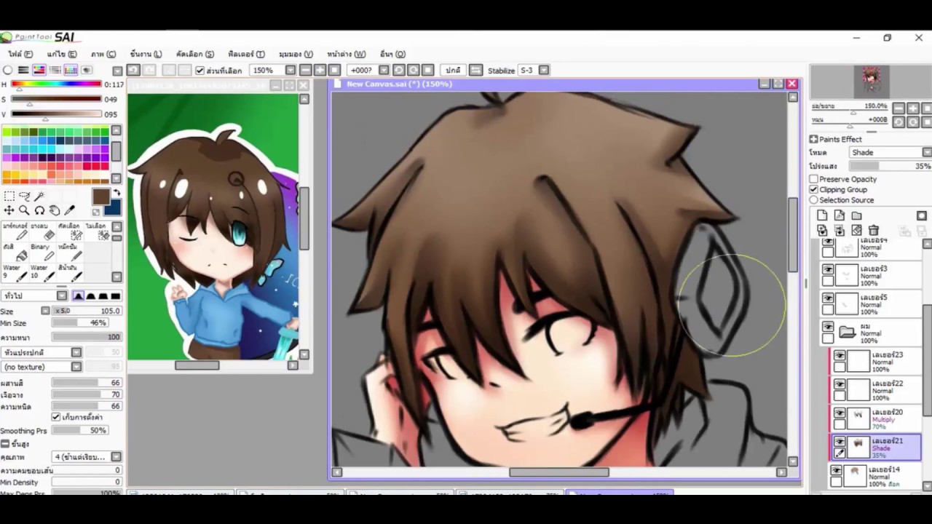This screenshot has width=932, height=524.
Task: Open the rotation angle +000 dropdown
Action: click(385, 71)
